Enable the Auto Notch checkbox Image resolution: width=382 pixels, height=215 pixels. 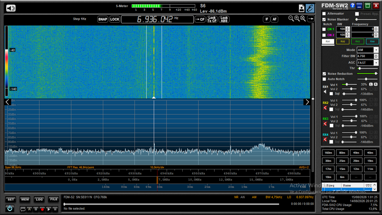point(324,79)
